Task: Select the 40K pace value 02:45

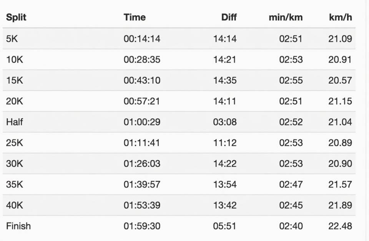Action: 291,205
